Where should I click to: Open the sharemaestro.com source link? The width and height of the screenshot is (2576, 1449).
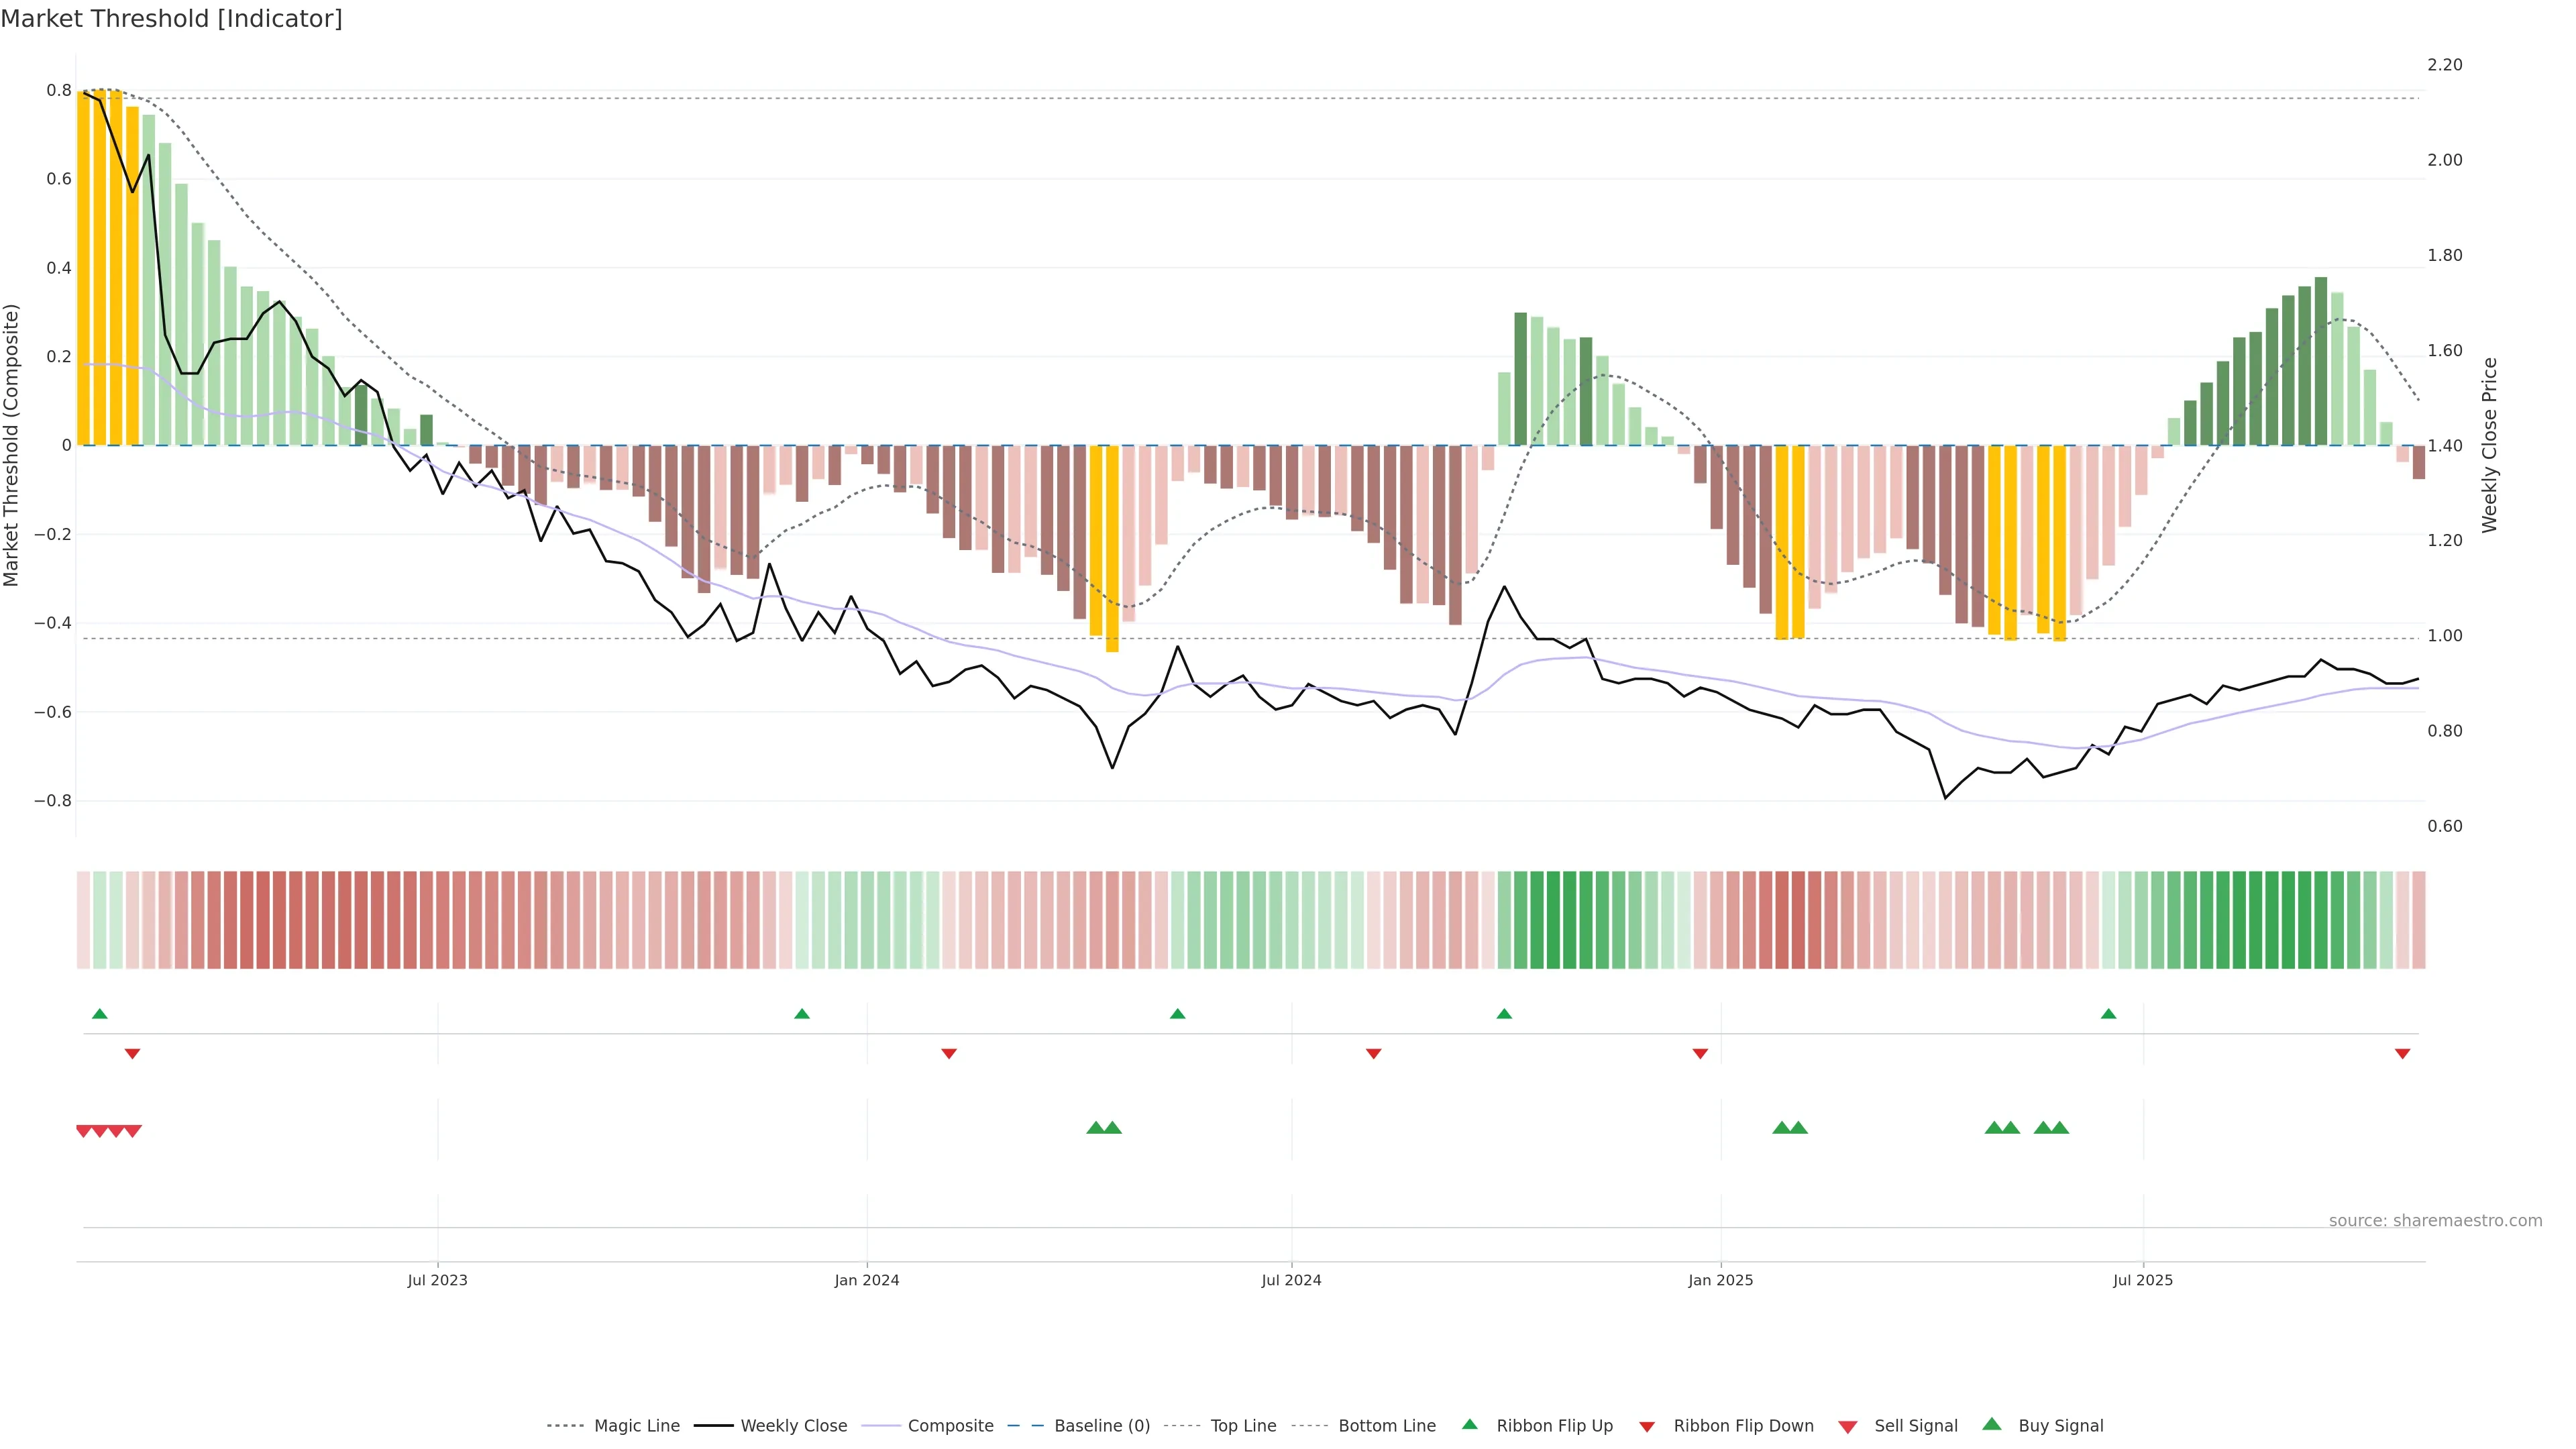point(2435,1221)
